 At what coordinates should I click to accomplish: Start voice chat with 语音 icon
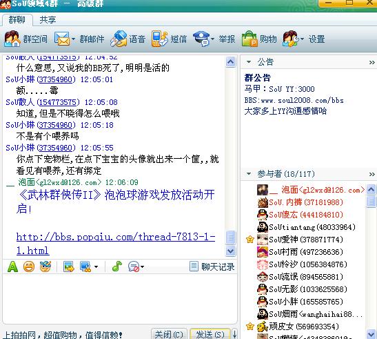tap(119, 39)
